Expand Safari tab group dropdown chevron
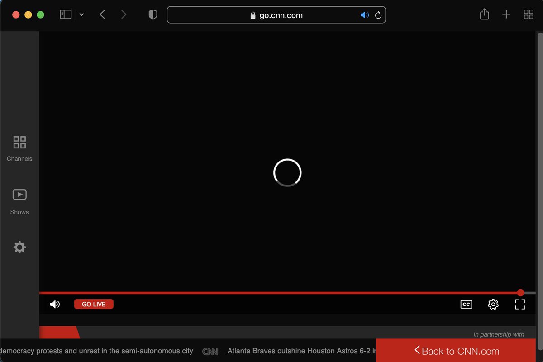This screenshot has width=543, height=362. [x=81, y=15]
